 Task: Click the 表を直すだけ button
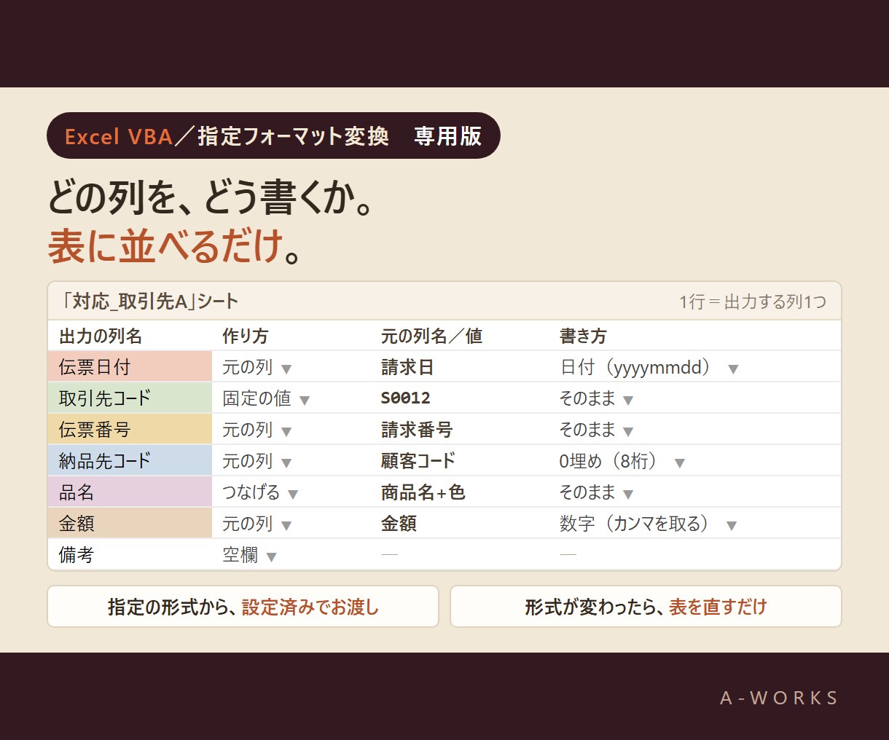click(x=646, y=607)
